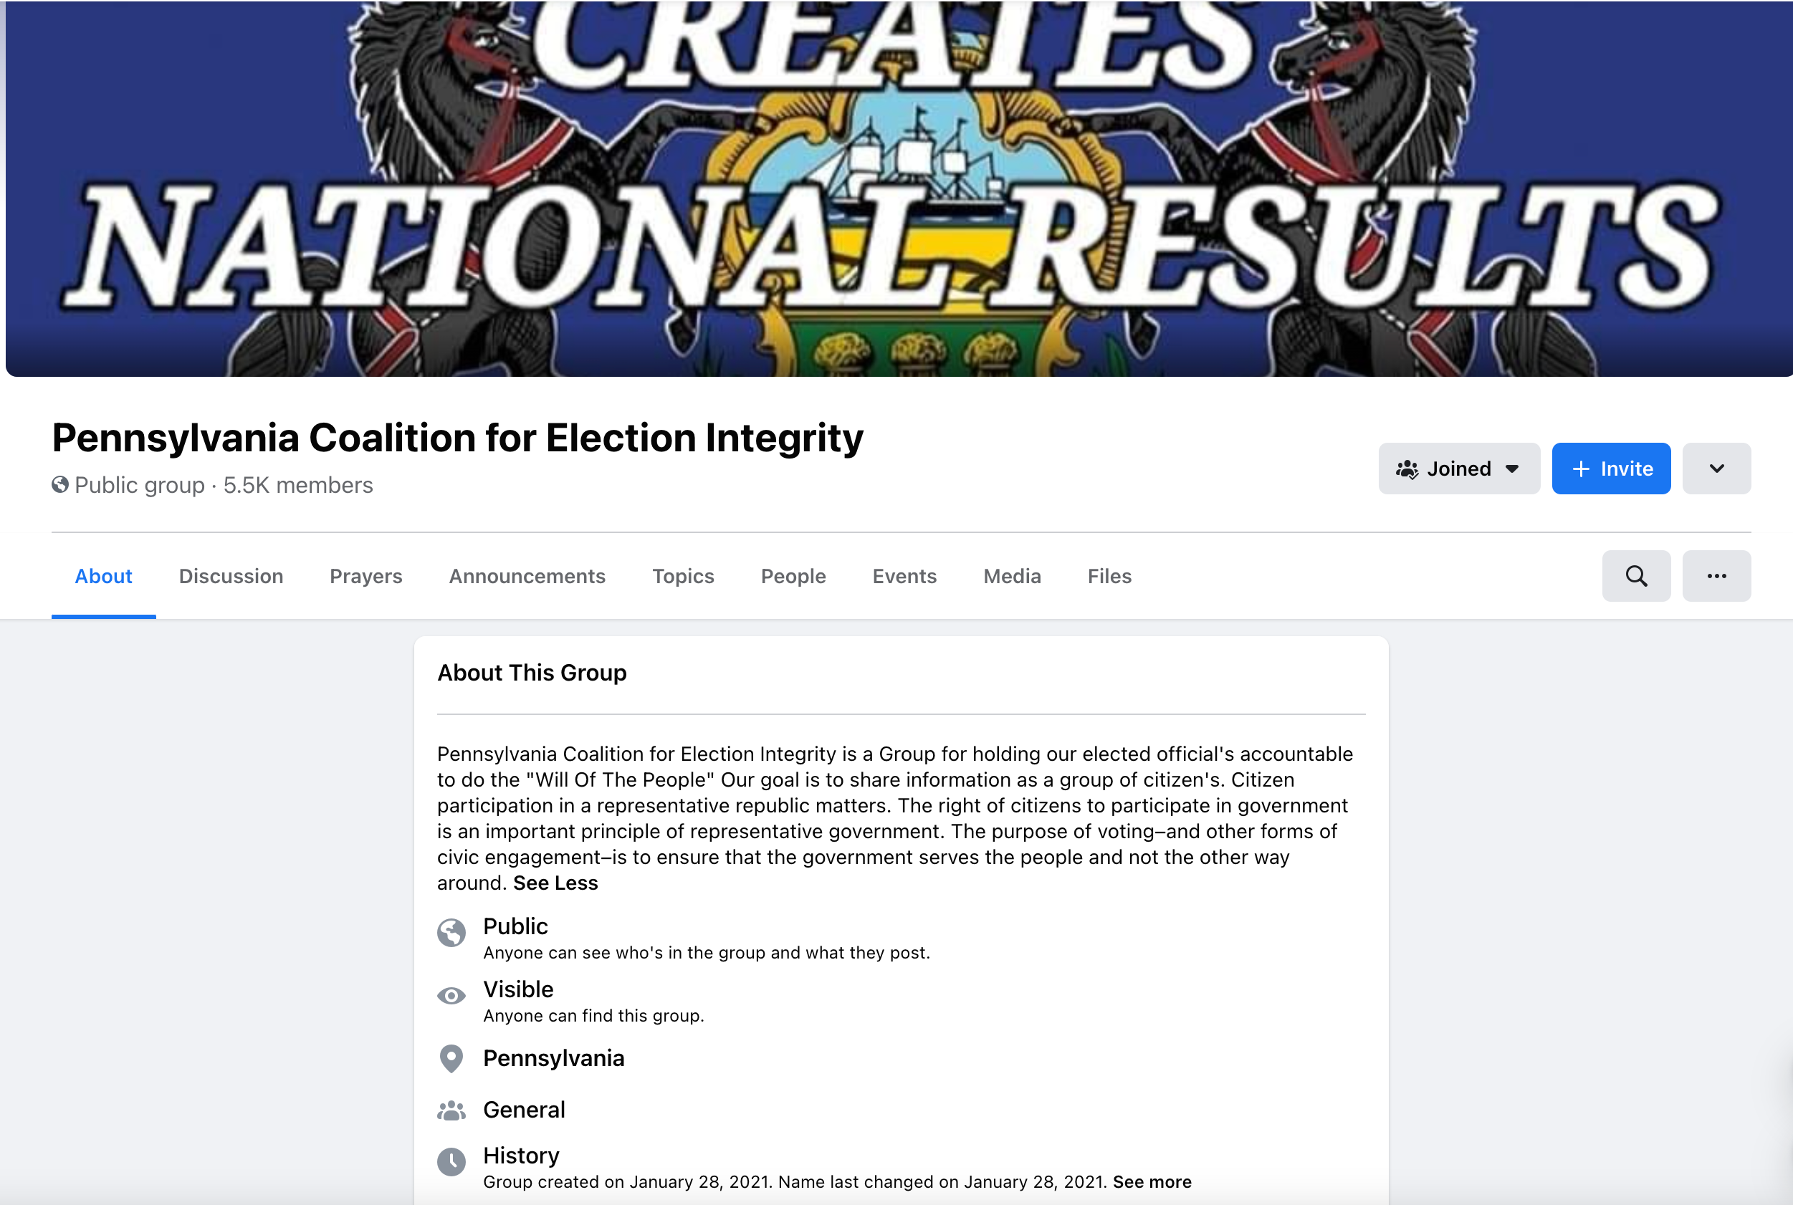
Task: Open the Prayers tab
Action: point(365,577)
